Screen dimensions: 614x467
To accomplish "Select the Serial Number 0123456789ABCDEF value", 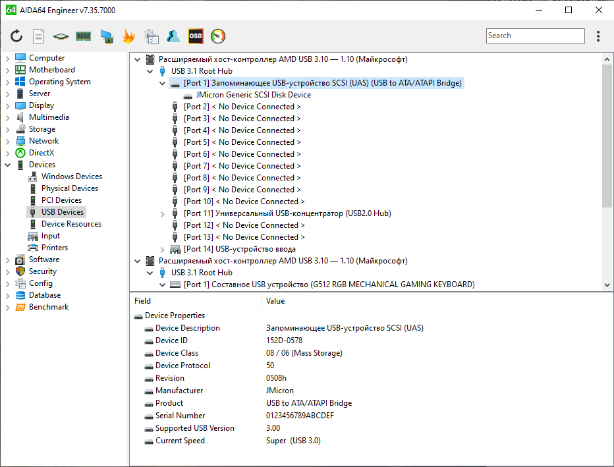I will click(300, 416).
